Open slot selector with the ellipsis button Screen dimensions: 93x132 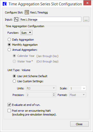click(86, 19)
